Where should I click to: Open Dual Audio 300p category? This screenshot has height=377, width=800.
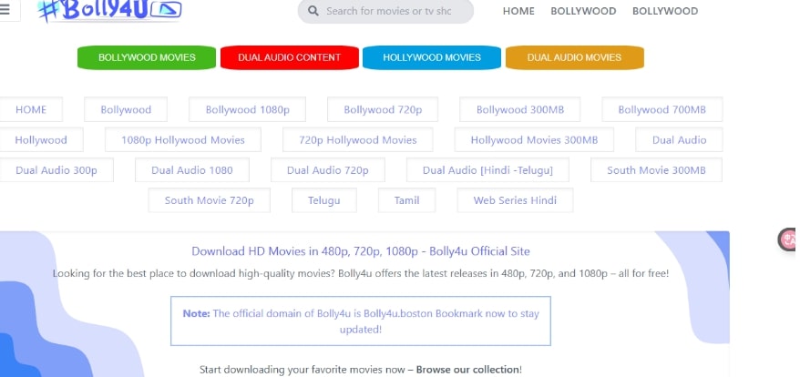pyautogui.click(x=56, y=170)
